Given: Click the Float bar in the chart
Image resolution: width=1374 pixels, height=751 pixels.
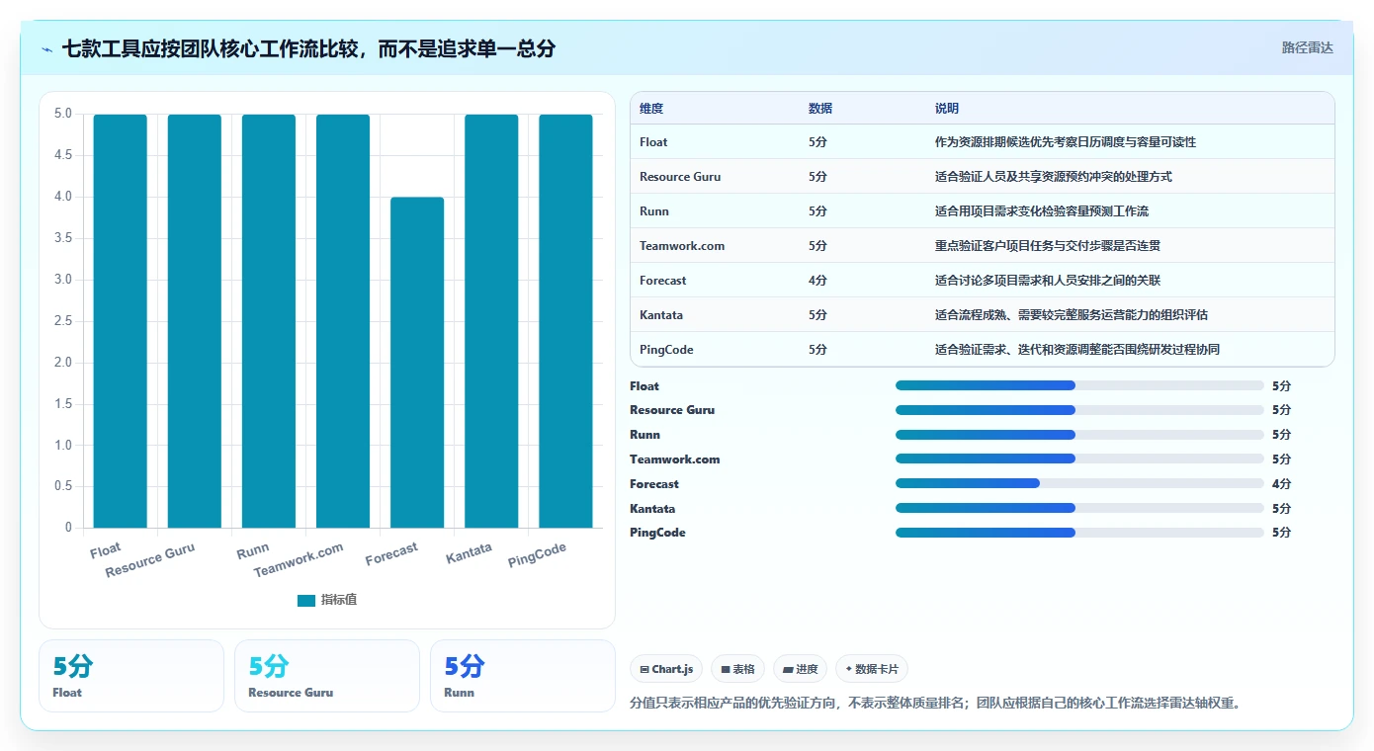Looking at the screenshot, I should [121, 321].
